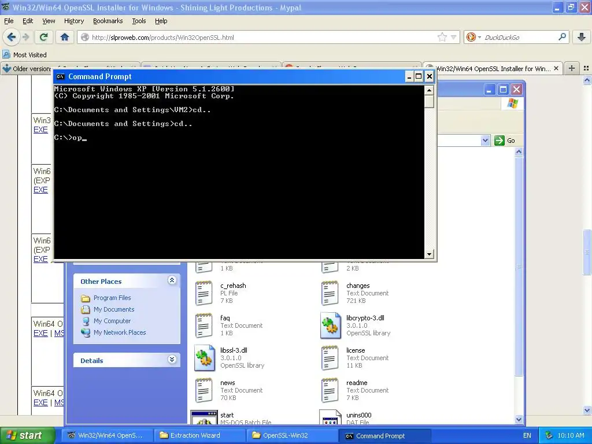Image resolution: width=592 pixels, height=444 pixels.
Task: Open the Tools menu
Action: pos(139,21)
